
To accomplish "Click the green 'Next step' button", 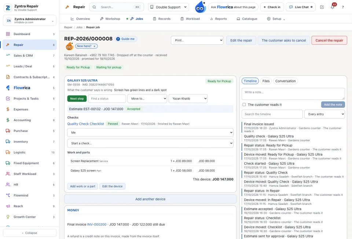I will [x=77, y=98].
